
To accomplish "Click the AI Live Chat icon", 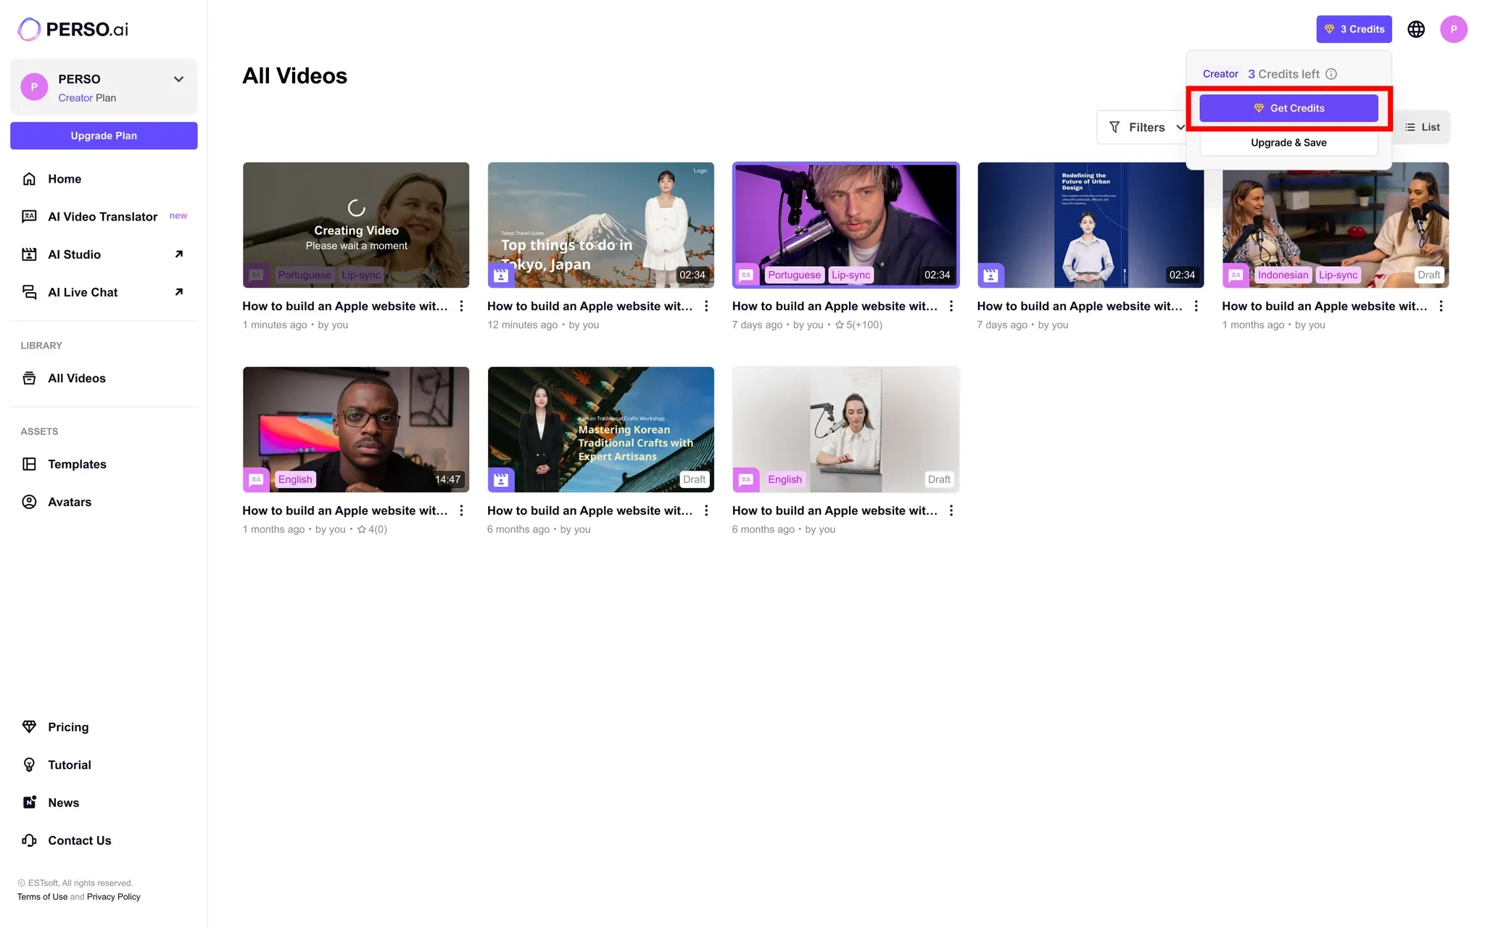I will tap(29, 292).
